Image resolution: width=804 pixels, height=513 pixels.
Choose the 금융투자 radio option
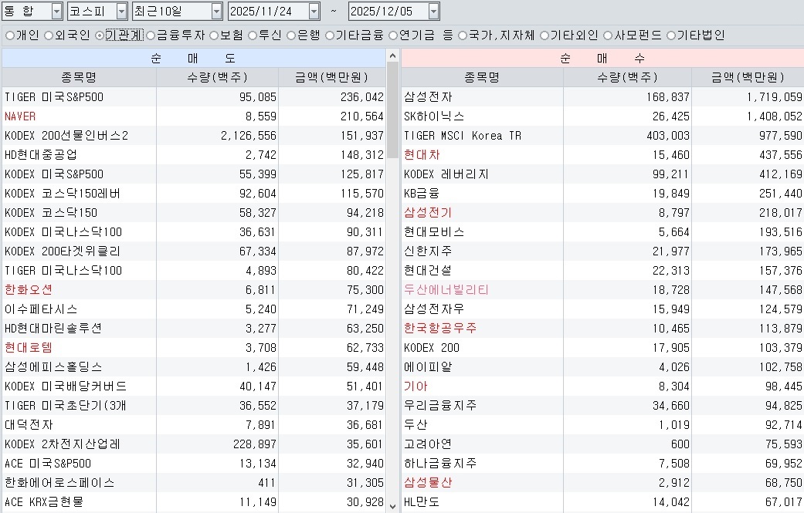pyautogui.click(x=151, y=35)
